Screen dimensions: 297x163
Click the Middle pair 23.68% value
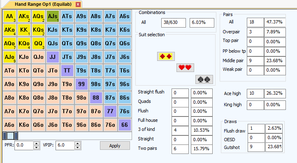[275, 61]
